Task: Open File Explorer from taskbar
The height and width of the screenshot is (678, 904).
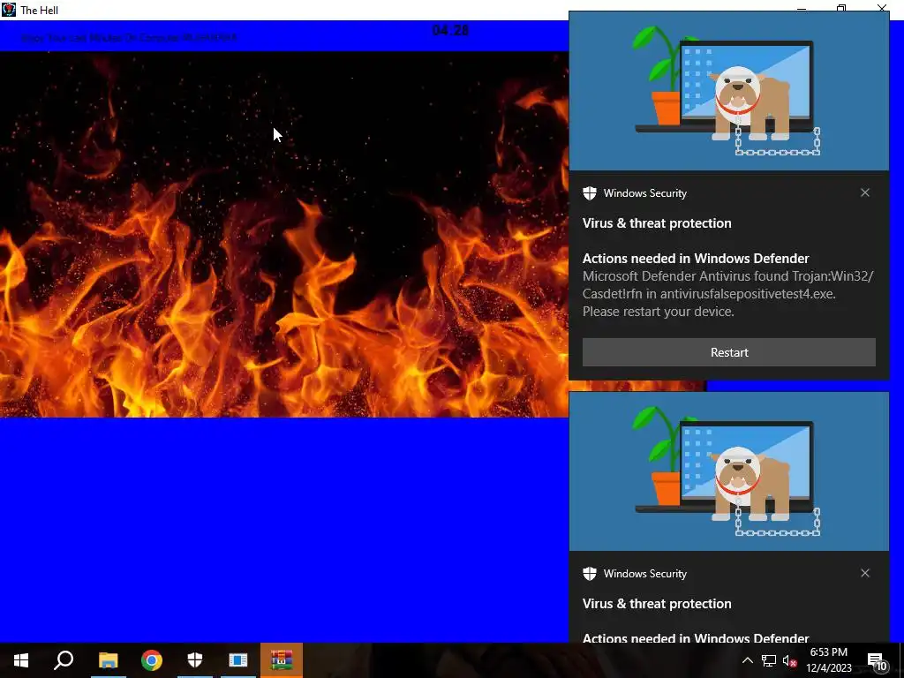Action: click(108, 660)
